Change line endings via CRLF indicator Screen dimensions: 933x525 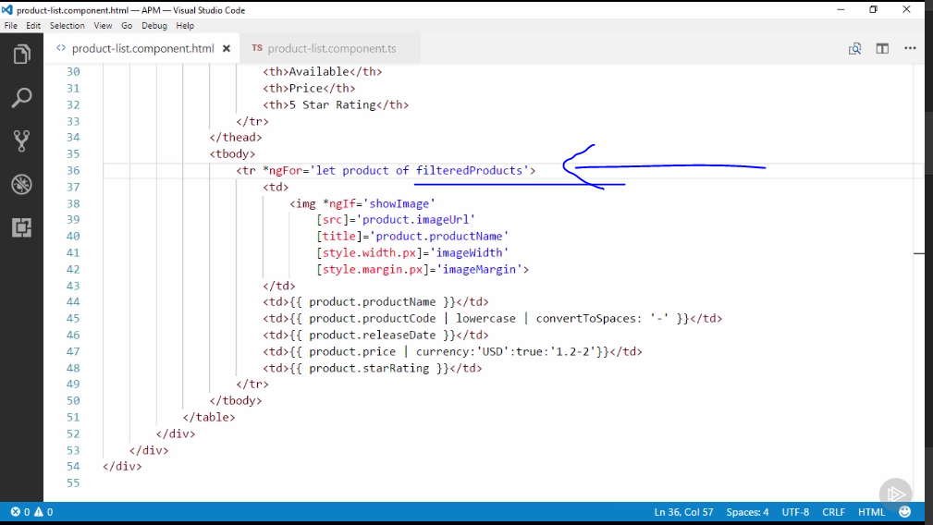click(x=834, y=512)
